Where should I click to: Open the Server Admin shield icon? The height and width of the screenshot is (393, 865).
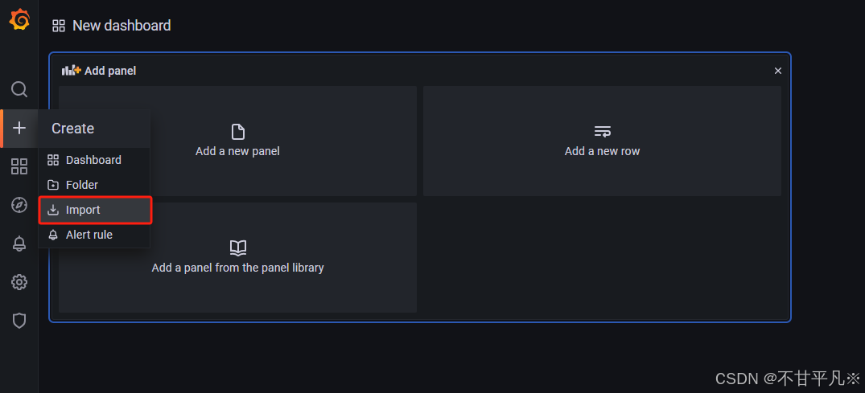tap(19, 321)
